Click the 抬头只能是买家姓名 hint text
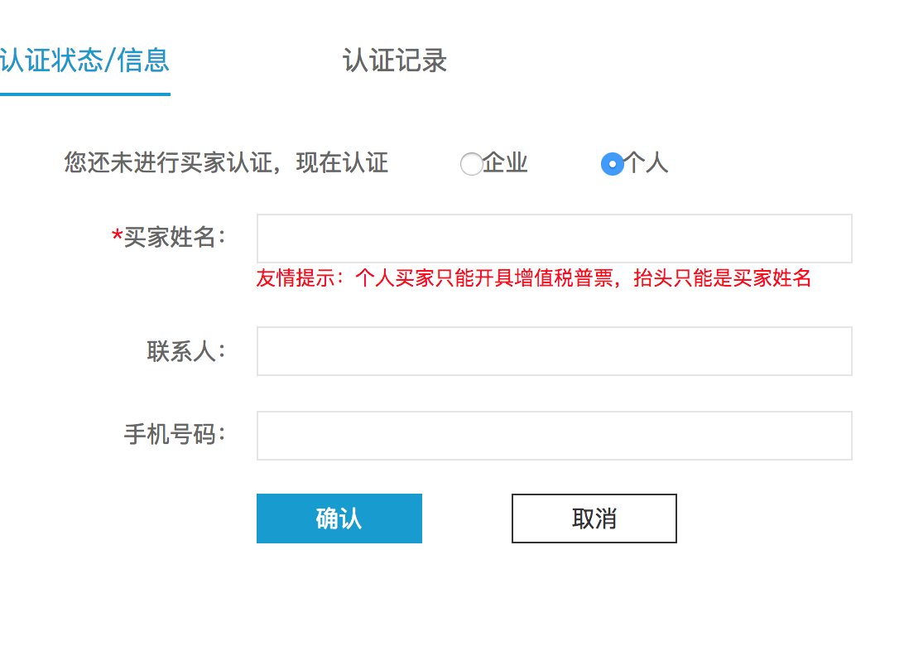This screenshot has height=656, width=904. click(x=722, y=278)
